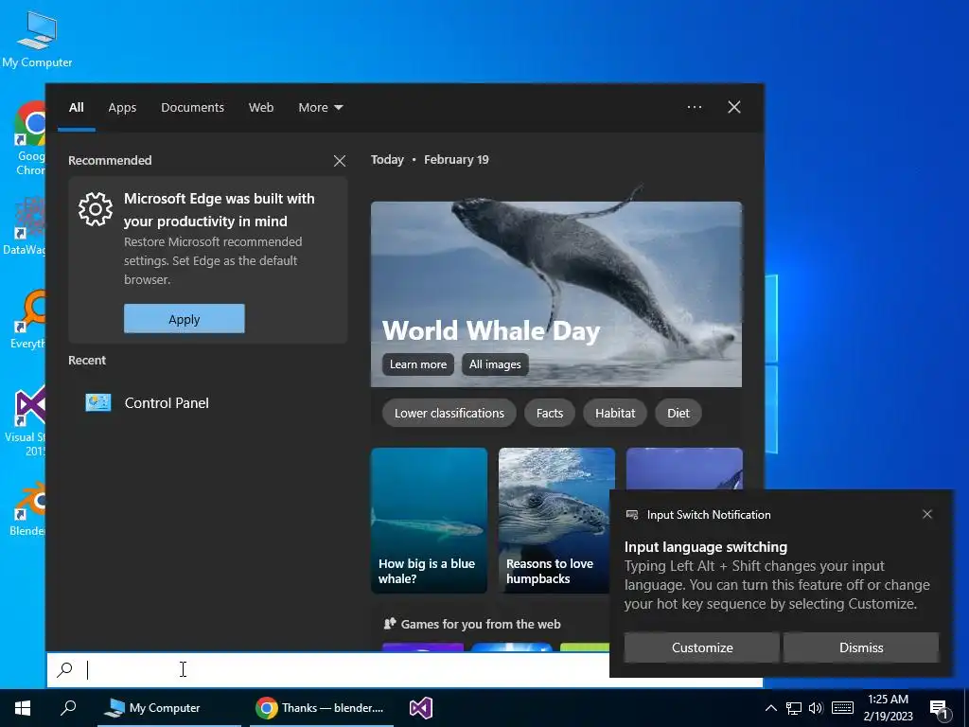Dismiss the Recommended section with X
The height and width of the screenshot is (727, 969).
(x=340, y=161)
